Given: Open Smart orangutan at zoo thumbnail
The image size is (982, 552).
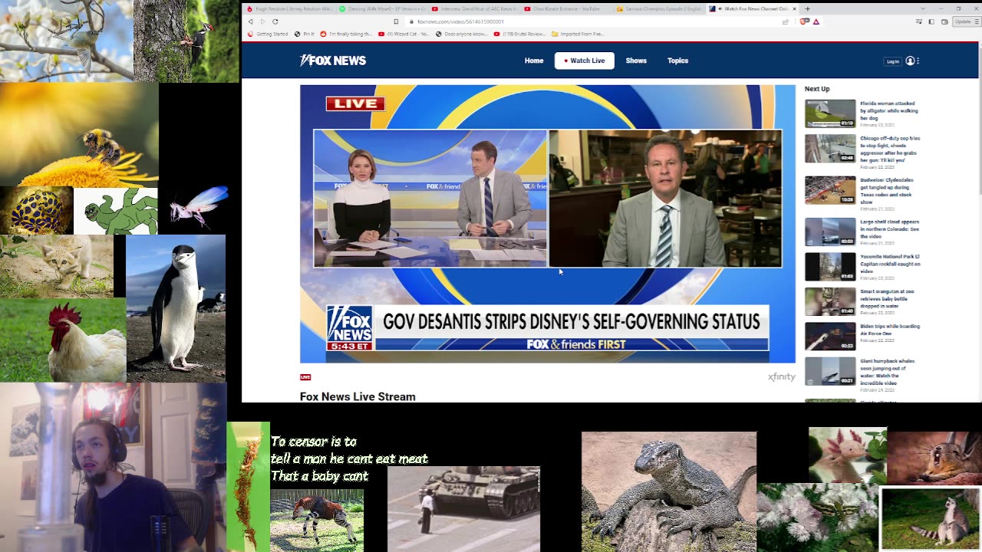Looking at the screenshot, I should coord(830,301).
